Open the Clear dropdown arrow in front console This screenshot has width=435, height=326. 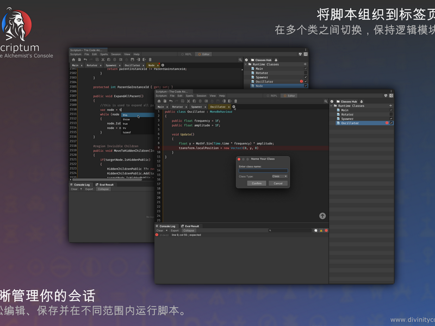point(167,230)
